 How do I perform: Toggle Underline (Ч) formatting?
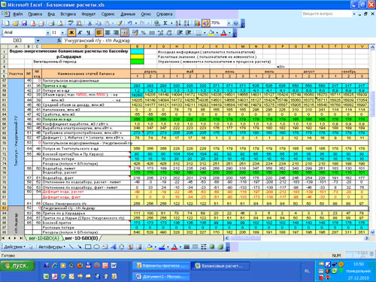88,32
